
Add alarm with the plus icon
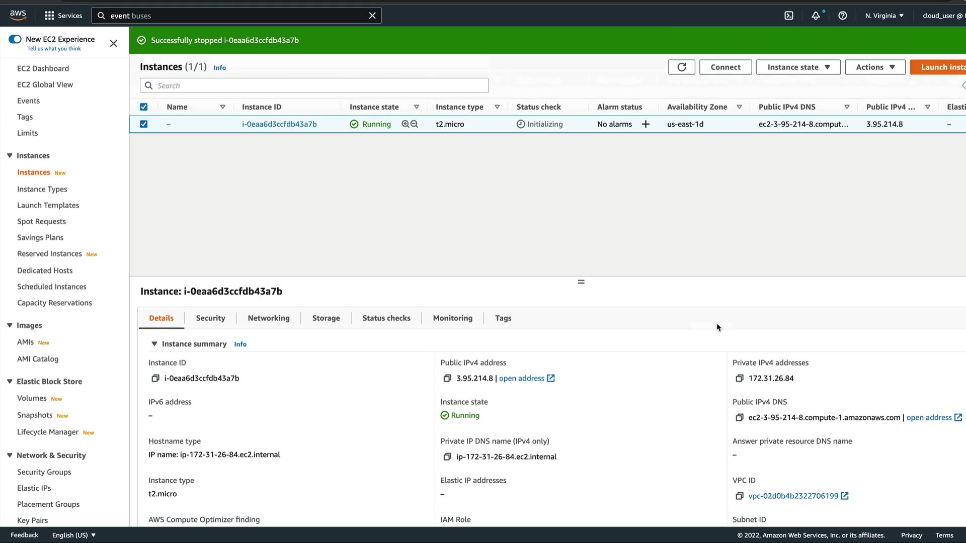(646, 124)
